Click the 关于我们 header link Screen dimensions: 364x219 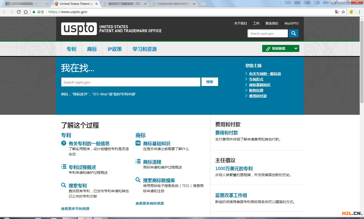(x=240, y=23)
